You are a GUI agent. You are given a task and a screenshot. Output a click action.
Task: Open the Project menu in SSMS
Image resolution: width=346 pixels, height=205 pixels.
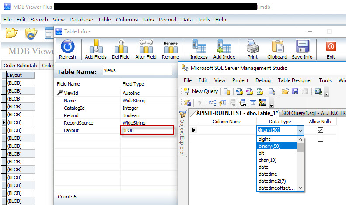click(240, 80)
